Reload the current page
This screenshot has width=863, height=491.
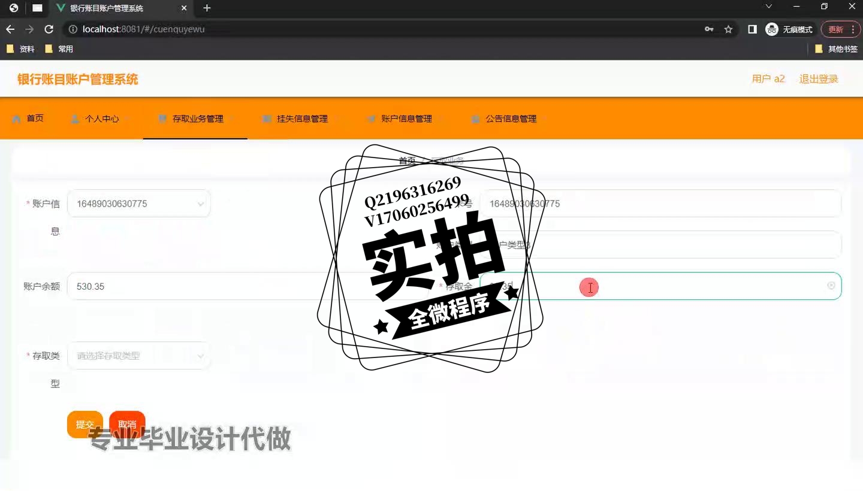pyautogui.click(x=49, y=29)
